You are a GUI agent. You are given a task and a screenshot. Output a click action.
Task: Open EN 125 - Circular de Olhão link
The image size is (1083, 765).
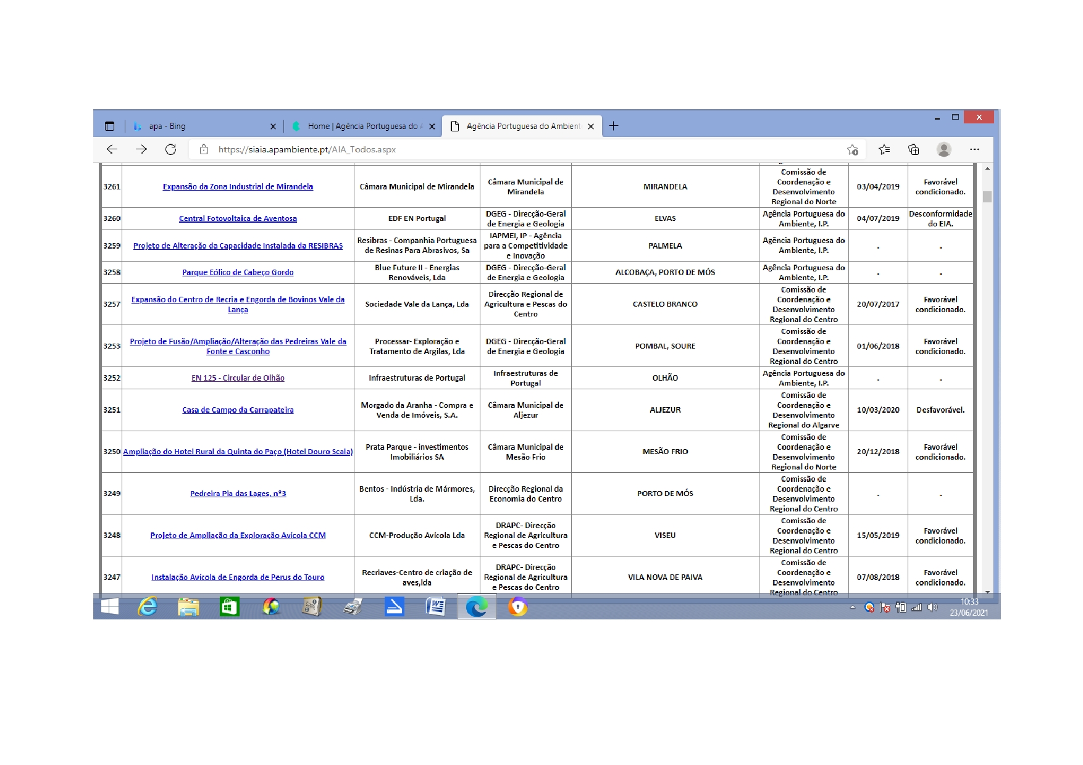[x=238, y=378]
